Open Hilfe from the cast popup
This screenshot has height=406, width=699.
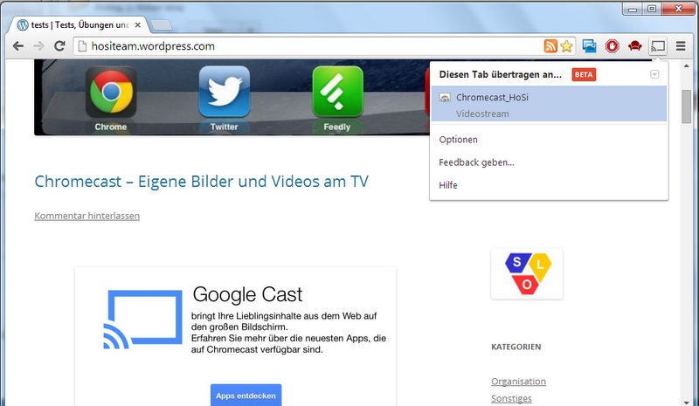pos(448,185)
